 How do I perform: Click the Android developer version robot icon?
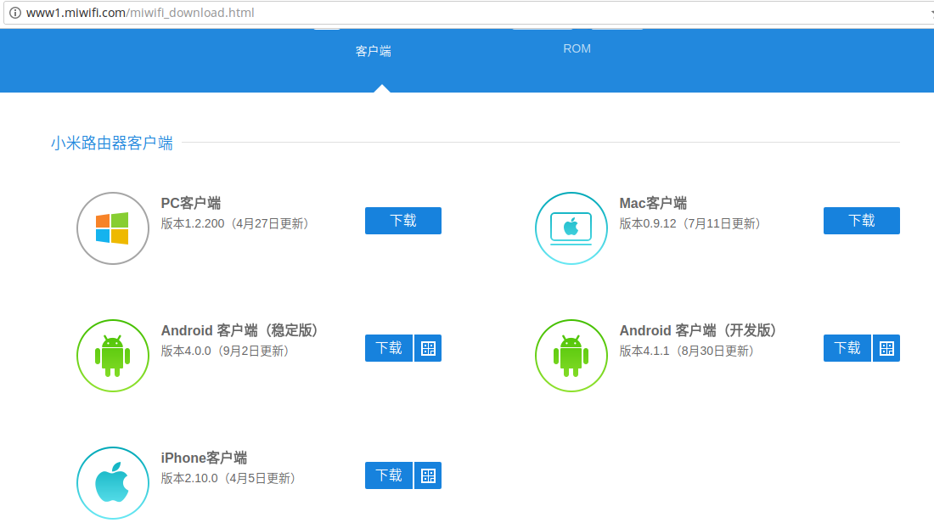(x=571, y=356)
